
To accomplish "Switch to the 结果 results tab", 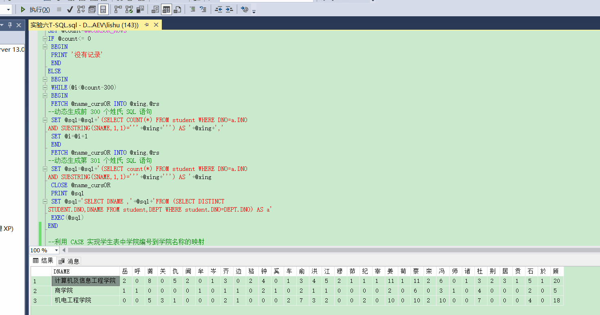I will 43,260.
